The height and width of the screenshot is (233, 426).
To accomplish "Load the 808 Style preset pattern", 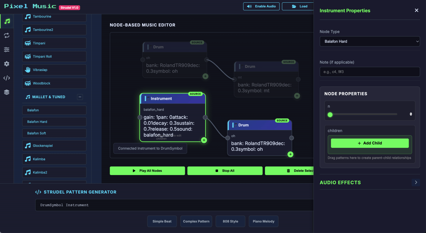I will click(230, 221).
